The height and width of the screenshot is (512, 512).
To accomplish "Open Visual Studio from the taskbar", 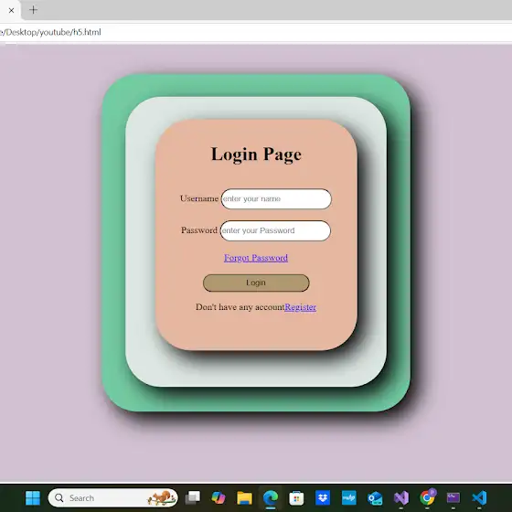I will coord(401,498).
